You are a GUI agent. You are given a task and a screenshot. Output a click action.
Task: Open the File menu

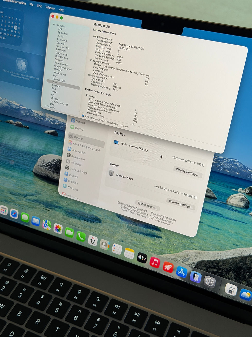tap(31, 5)
